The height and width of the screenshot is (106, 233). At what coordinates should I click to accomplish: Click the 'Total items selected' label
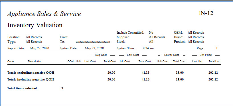click(22, 88)
